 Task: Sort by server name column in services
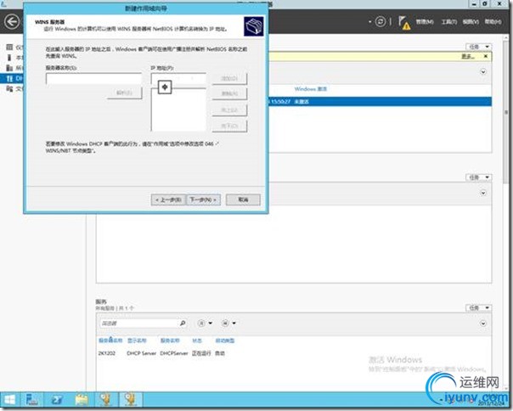pos(110,341)
